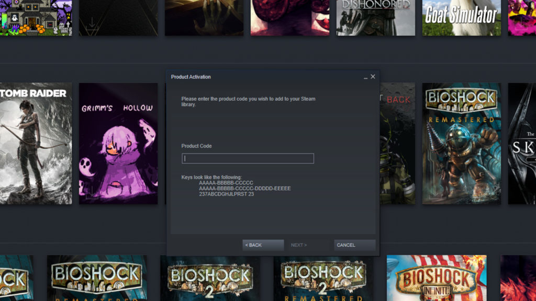Select the BioShock 2 non-remastered cover
The width and height of the screenshot is (536, 301).
[x=210, y=278]
